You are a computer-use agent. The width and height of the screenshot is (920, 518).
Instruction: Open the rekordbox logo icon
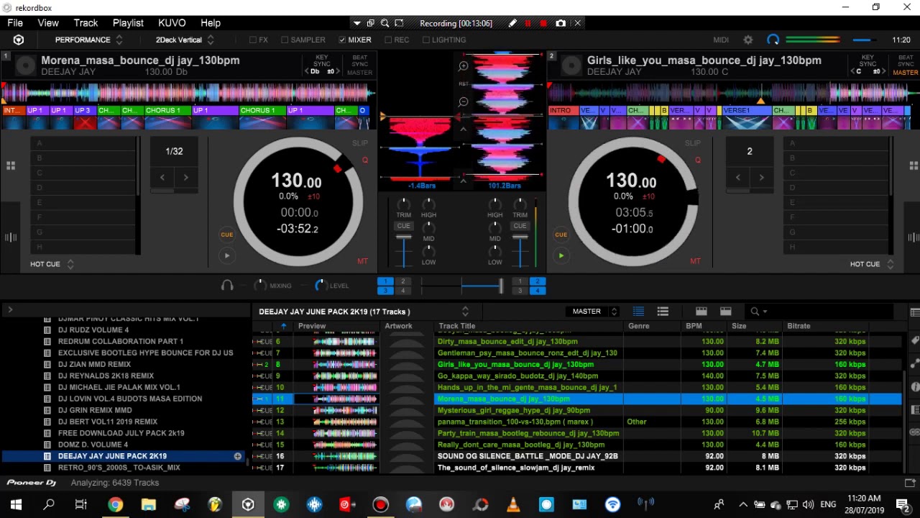[19, 40]
